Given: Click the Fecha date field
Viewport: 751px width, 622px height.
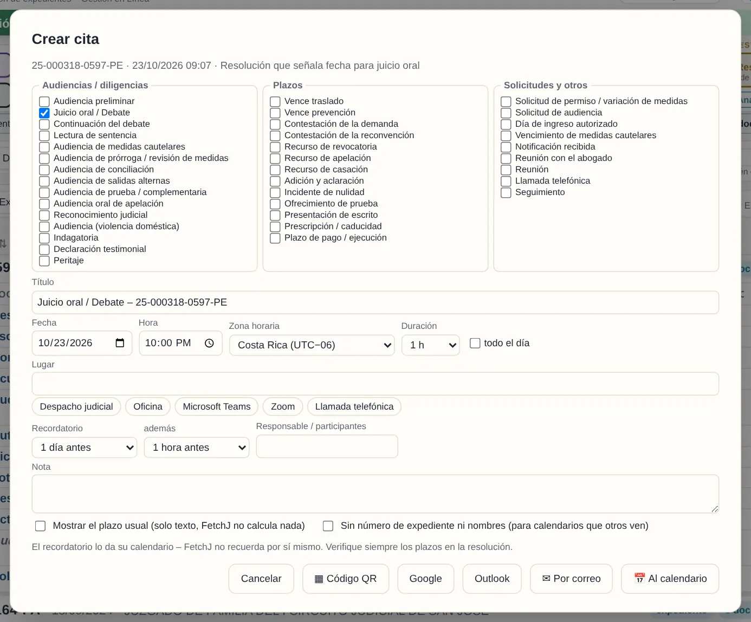Looking at the screenshot, I should click(x=82, y=343).
